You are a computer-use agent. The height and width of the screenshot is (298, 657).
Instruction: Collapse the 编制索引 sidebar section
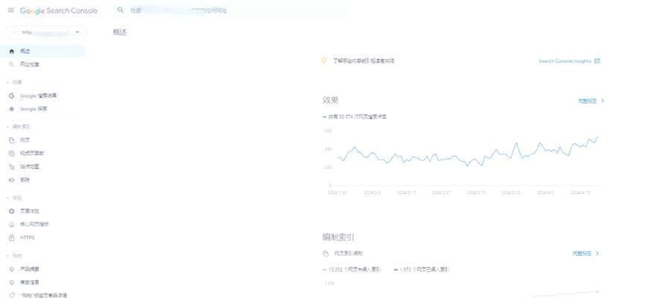[19, 127]
